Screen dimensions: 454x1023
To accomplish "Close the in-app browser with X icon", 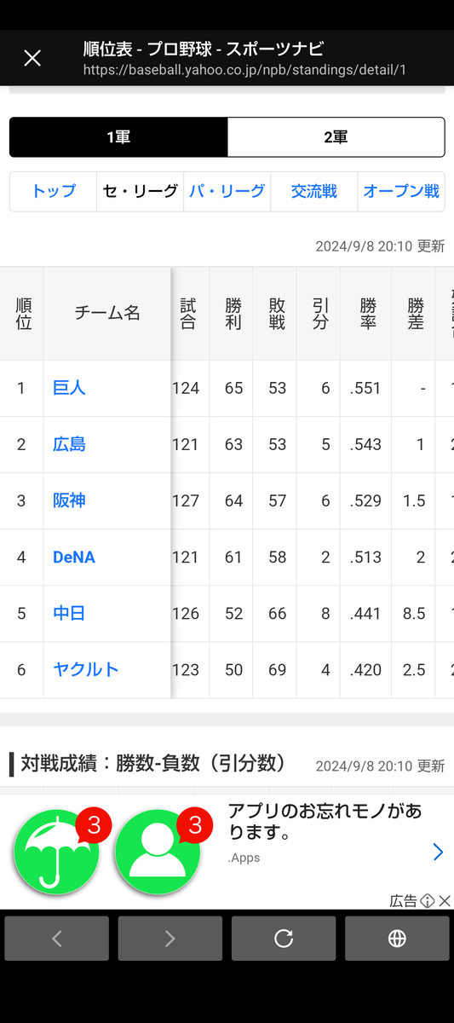I will [32, 58].
